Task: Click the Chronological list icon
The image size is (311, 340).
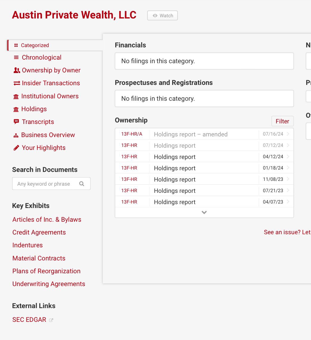Action: (x=16, y=58)
